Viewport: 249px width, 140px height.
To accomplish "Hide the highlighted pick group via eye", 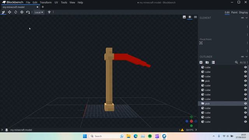I will point(245,103).
